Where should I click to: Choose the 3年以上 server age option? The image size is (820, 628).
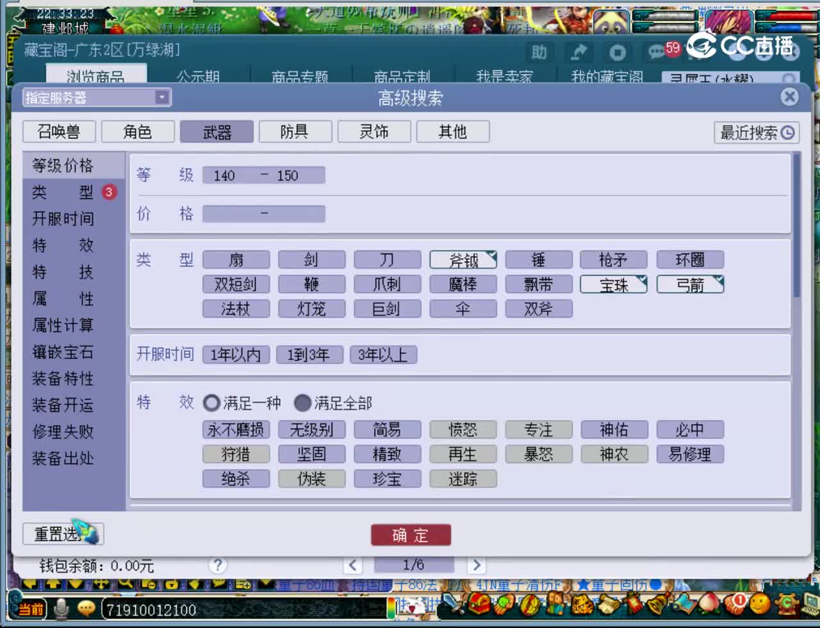383,354
